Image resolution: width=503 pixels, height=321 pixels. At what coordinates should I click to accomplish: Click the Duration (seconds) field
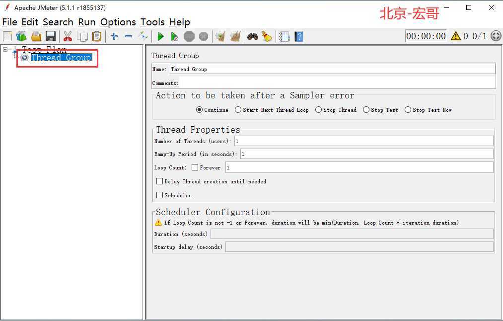coord(352,234)
